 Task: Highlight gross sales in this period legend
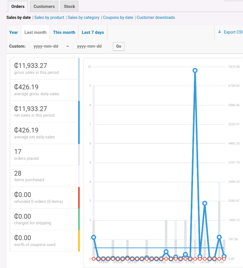(x=44, y=68)
